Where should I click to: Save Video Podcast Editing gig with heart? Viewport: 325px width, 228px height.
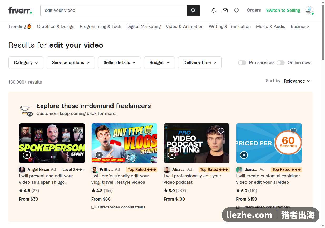pos(221,131)
